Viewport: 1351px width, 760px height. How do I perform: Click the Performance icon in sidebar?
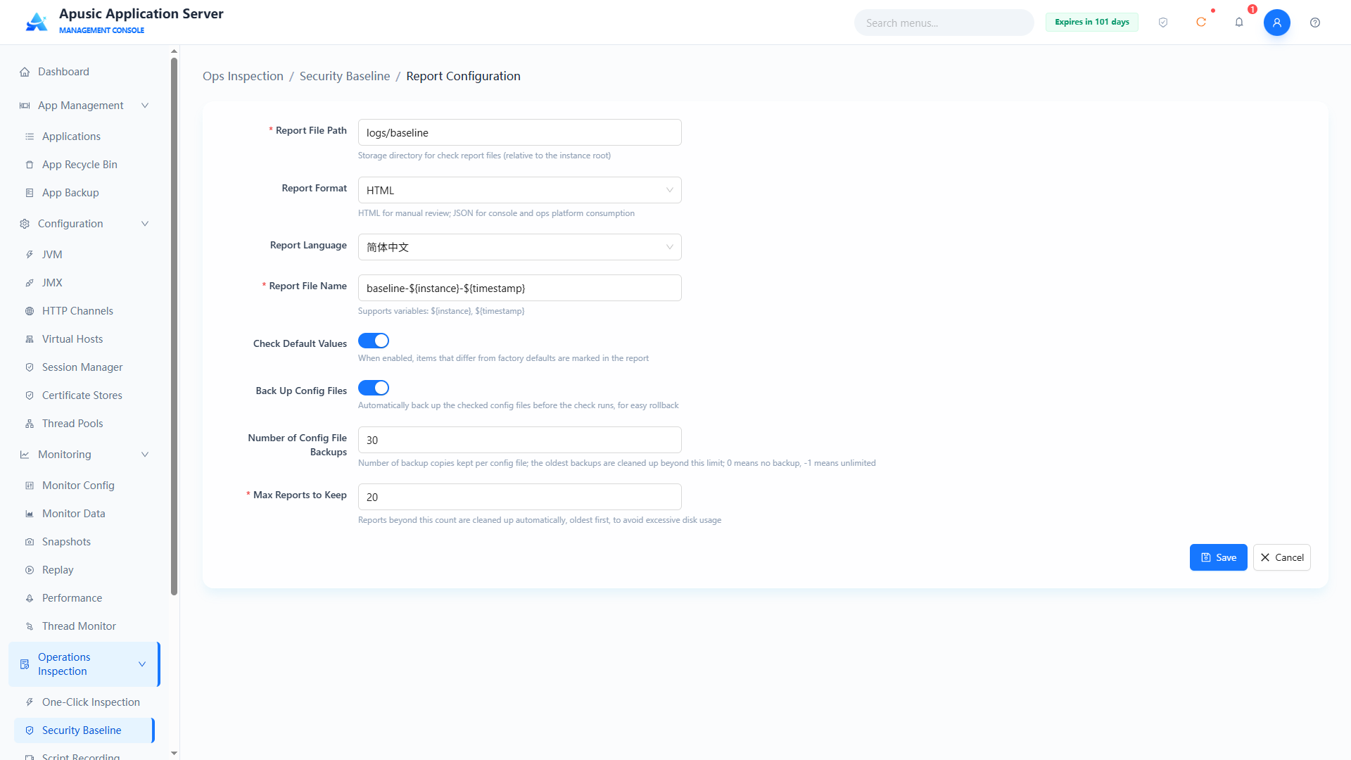[30, 598]
